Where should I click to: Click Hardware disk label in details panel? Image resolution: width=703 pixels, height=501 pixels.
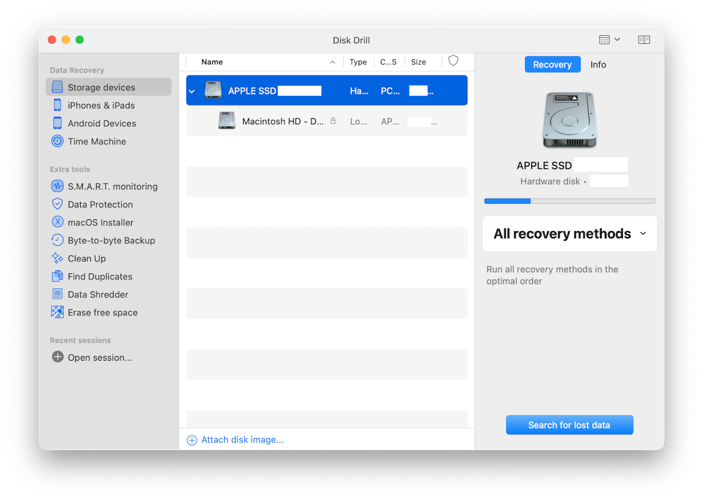550,181
